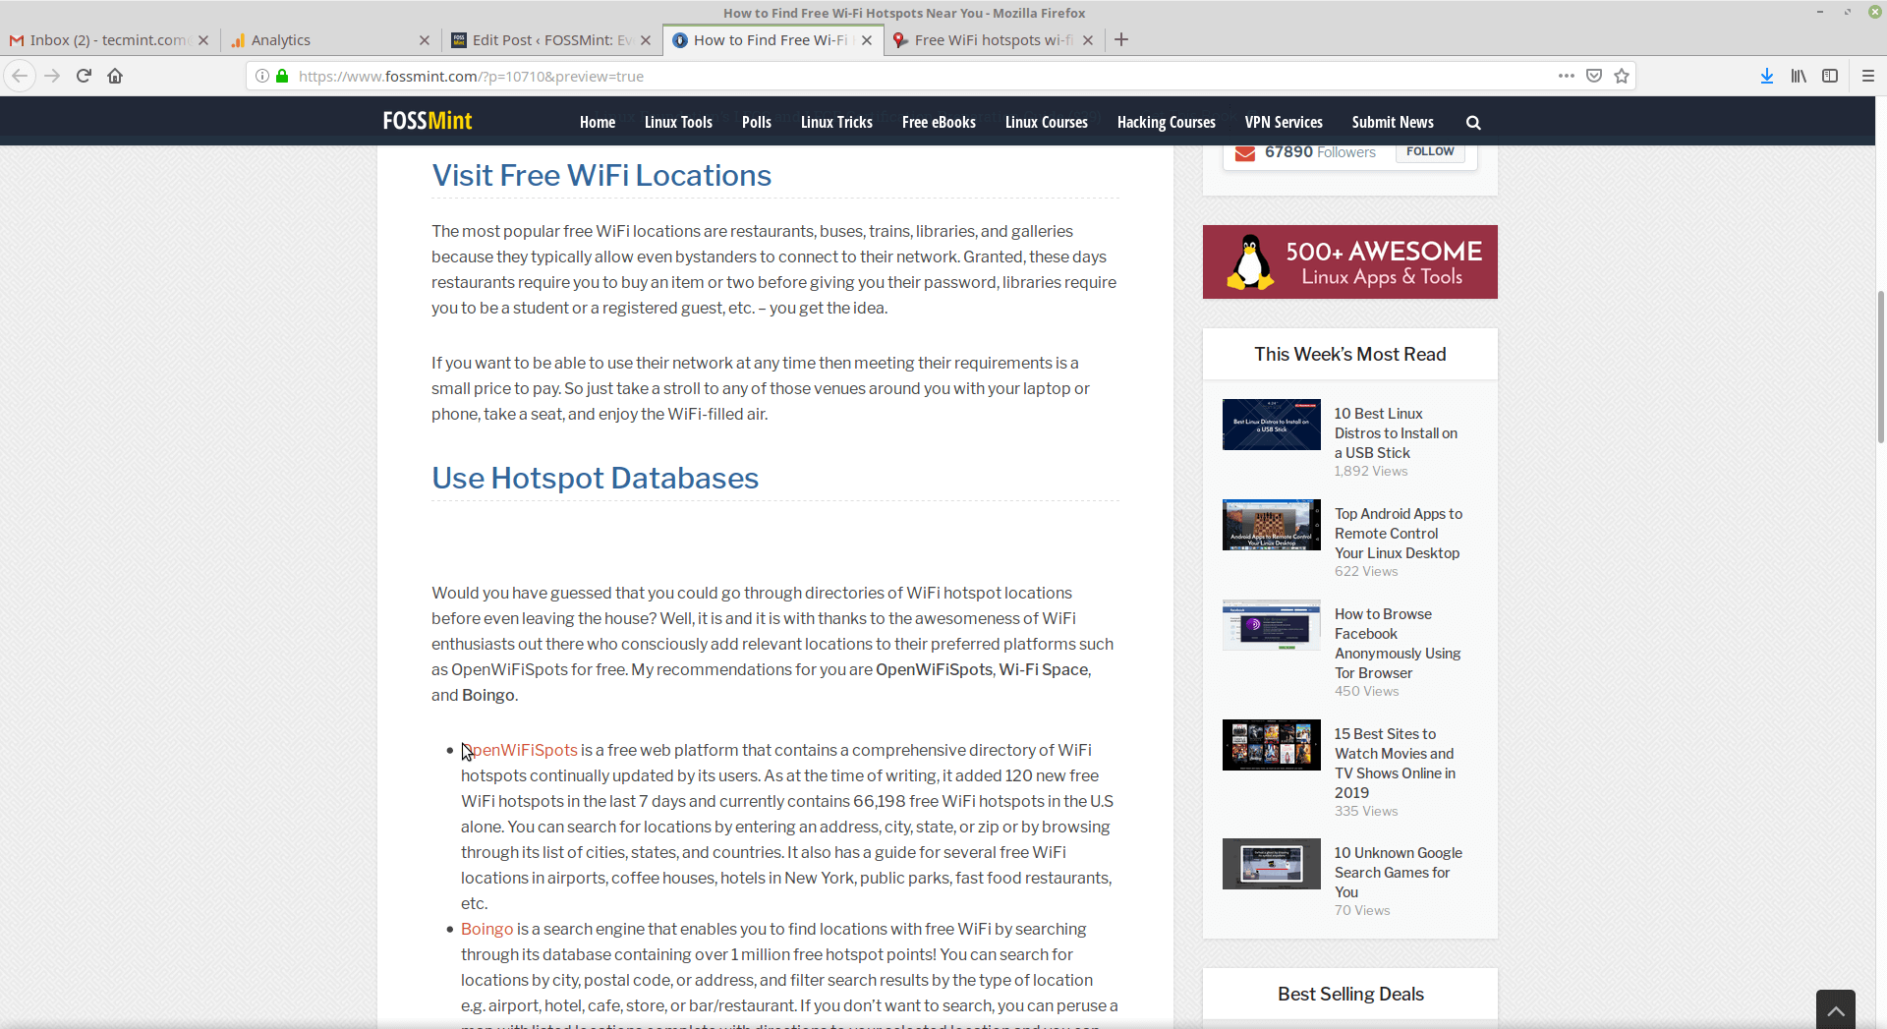Viewport: 1887px width, 1029px height.
Task: Click the 'Best Selling Deals' heading
Action: click(x=1350, y=994)
